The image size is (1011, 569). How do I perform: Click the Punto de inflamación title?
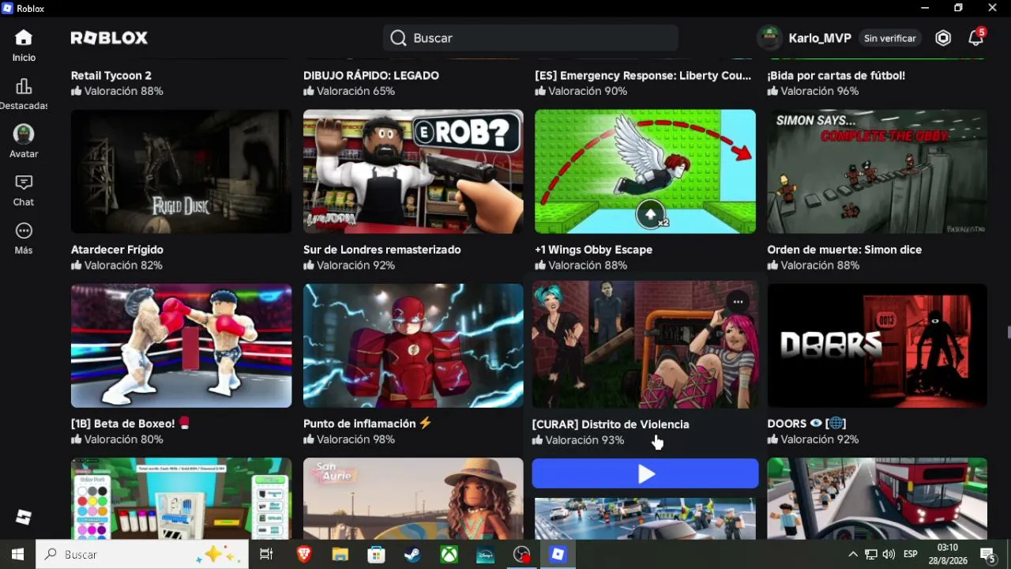[367, 423]
